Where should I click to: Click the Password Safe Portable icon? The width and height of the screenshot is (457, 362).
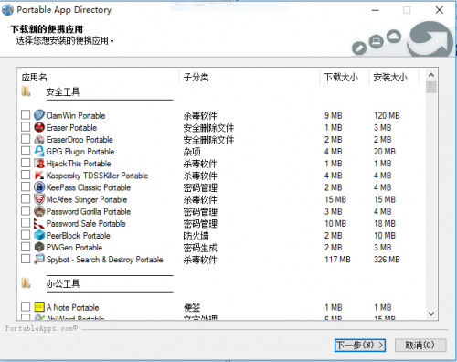tap(39, 223)
